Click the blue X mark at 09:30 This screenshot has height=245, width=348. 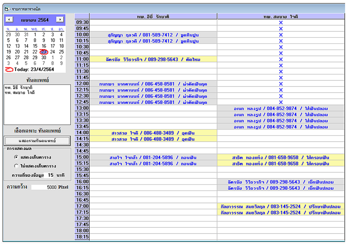point(281,23)
